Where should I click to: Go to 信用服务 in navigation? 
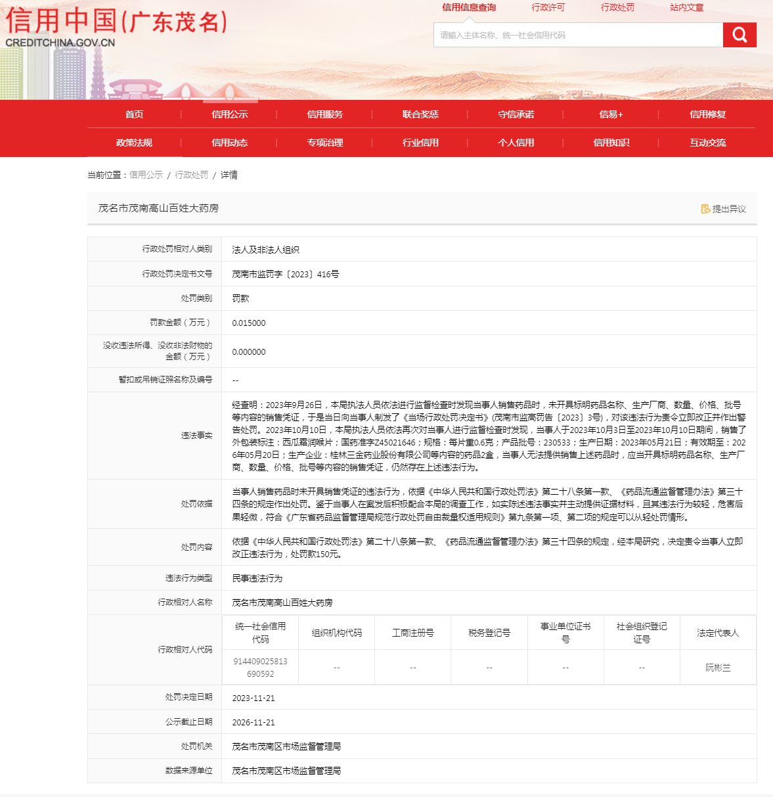click(324, 114)
